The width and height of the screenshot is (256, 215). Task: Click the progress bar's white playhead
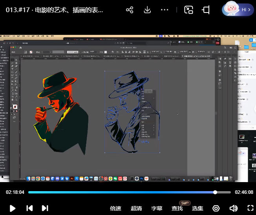[x=215, y=192]
